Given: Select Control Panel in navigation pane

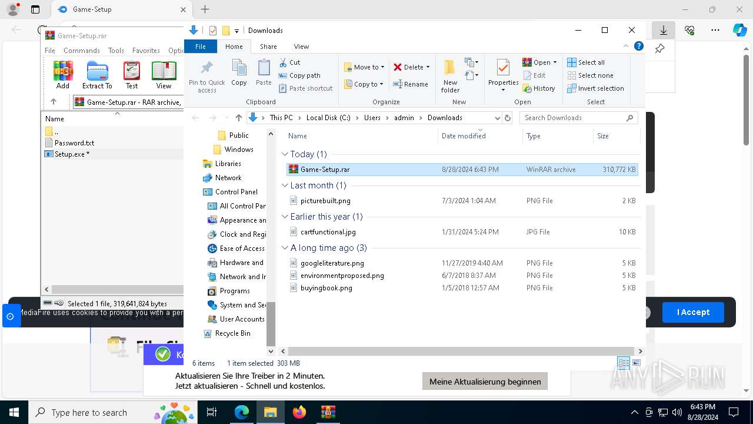Looking at the screenshot, I should click(x=236, y=192).
